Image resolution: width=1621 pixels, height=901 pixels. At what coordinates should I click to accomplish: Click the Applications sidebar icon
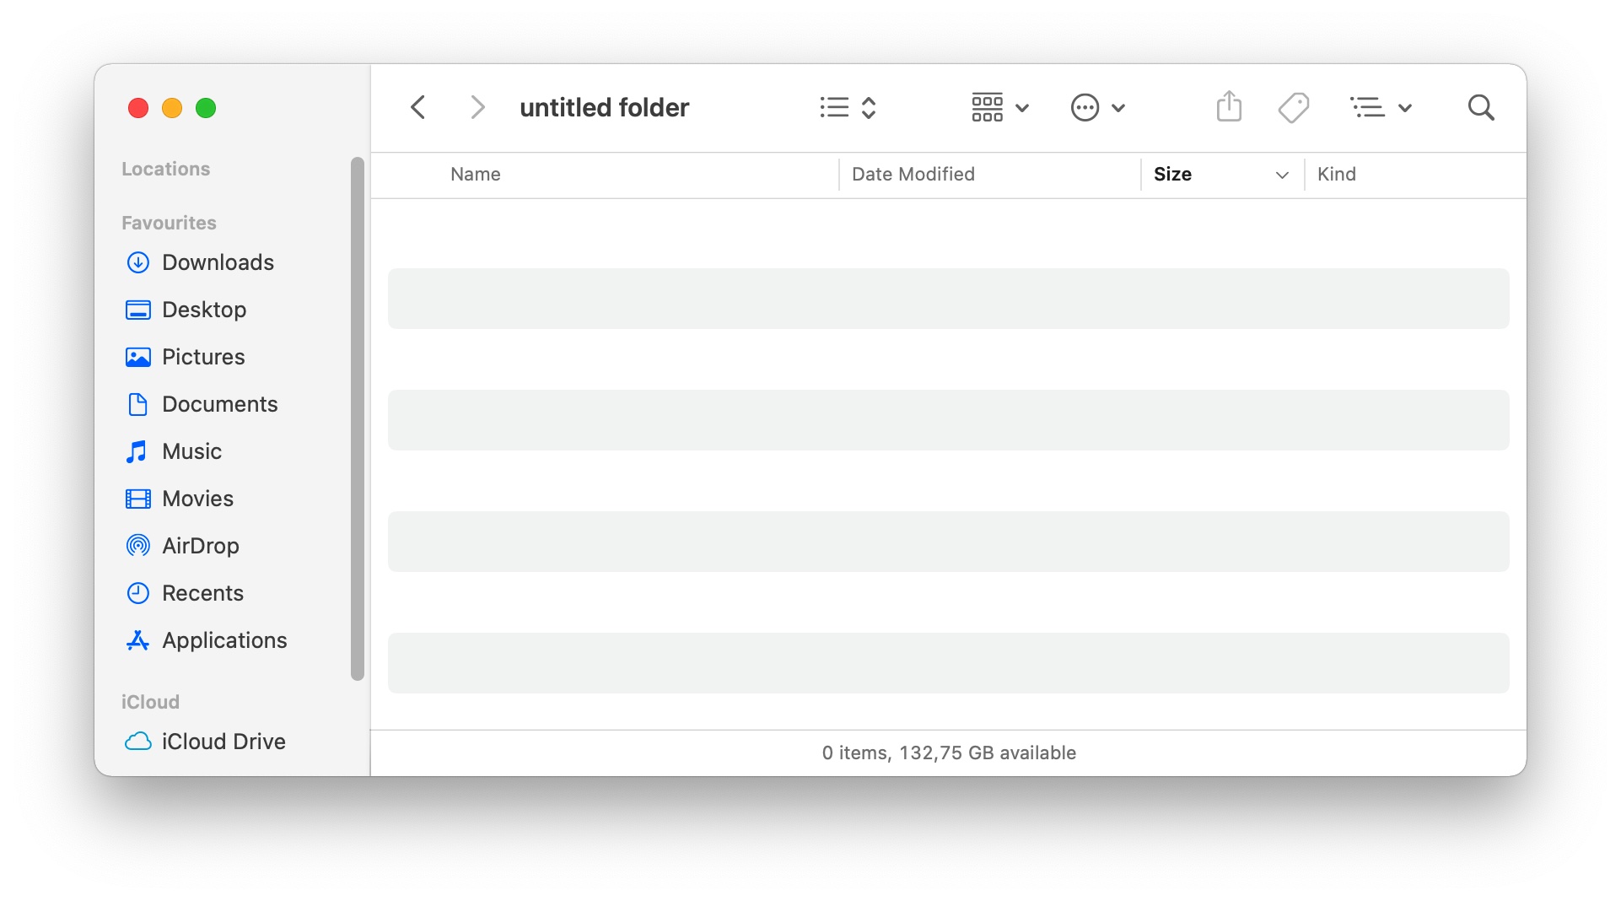[138, 640]
